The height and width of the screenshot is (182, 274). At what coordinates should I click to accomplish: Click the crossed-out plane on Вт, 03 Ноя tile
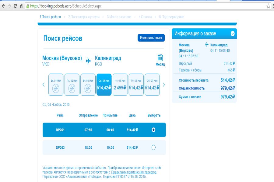88,88
